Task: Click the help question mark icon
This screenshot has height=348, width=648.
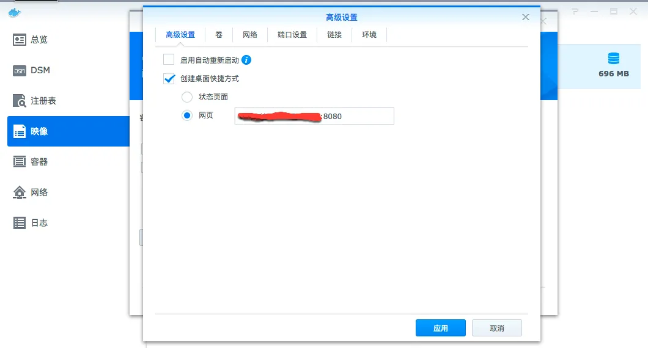Action: [x=575, y=12]
